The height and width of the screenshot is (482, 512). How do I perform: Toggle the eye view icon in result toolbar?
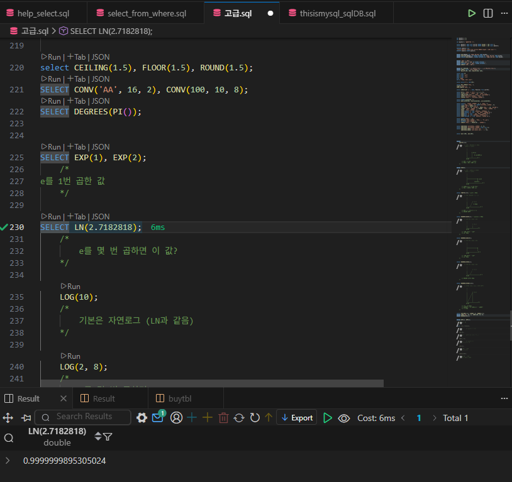click(344, 418)
